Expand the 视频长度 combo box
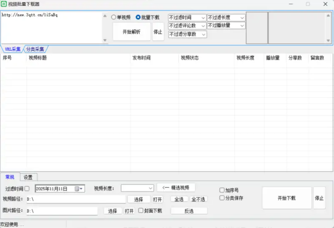The height and width of the screenshot is (228, 334). click(137, 188)
